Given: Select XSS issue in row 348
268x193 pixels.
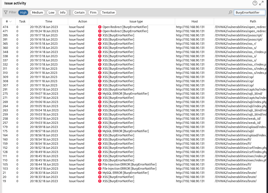Looking at the screenshot, I should [x=118, y=52].
